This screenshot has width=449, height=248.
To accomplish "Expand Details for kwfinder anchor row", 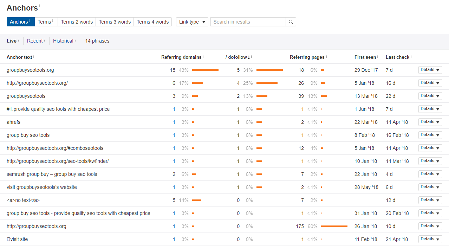I will tap(430, 161).
